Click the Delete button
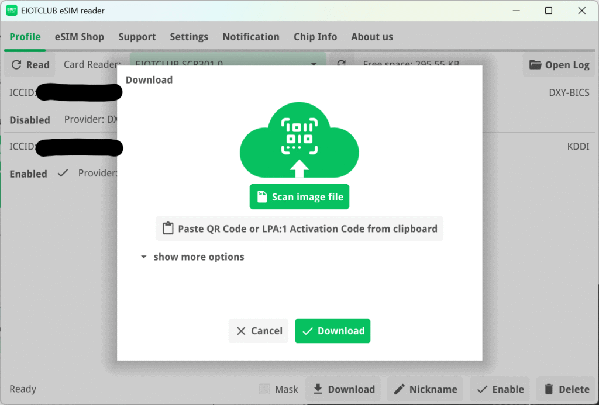The width and height of the screenshot is (599, 405). click(566, 389)
